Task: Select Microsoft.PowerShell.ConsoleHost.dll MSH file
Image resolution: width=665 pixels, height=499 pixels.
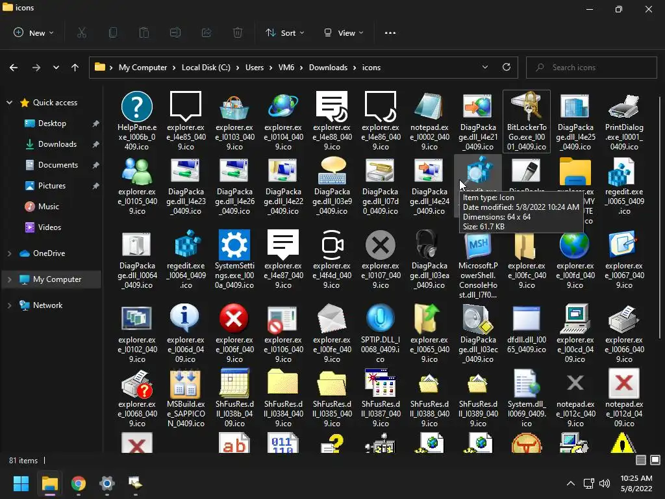Action: [478, 264]
